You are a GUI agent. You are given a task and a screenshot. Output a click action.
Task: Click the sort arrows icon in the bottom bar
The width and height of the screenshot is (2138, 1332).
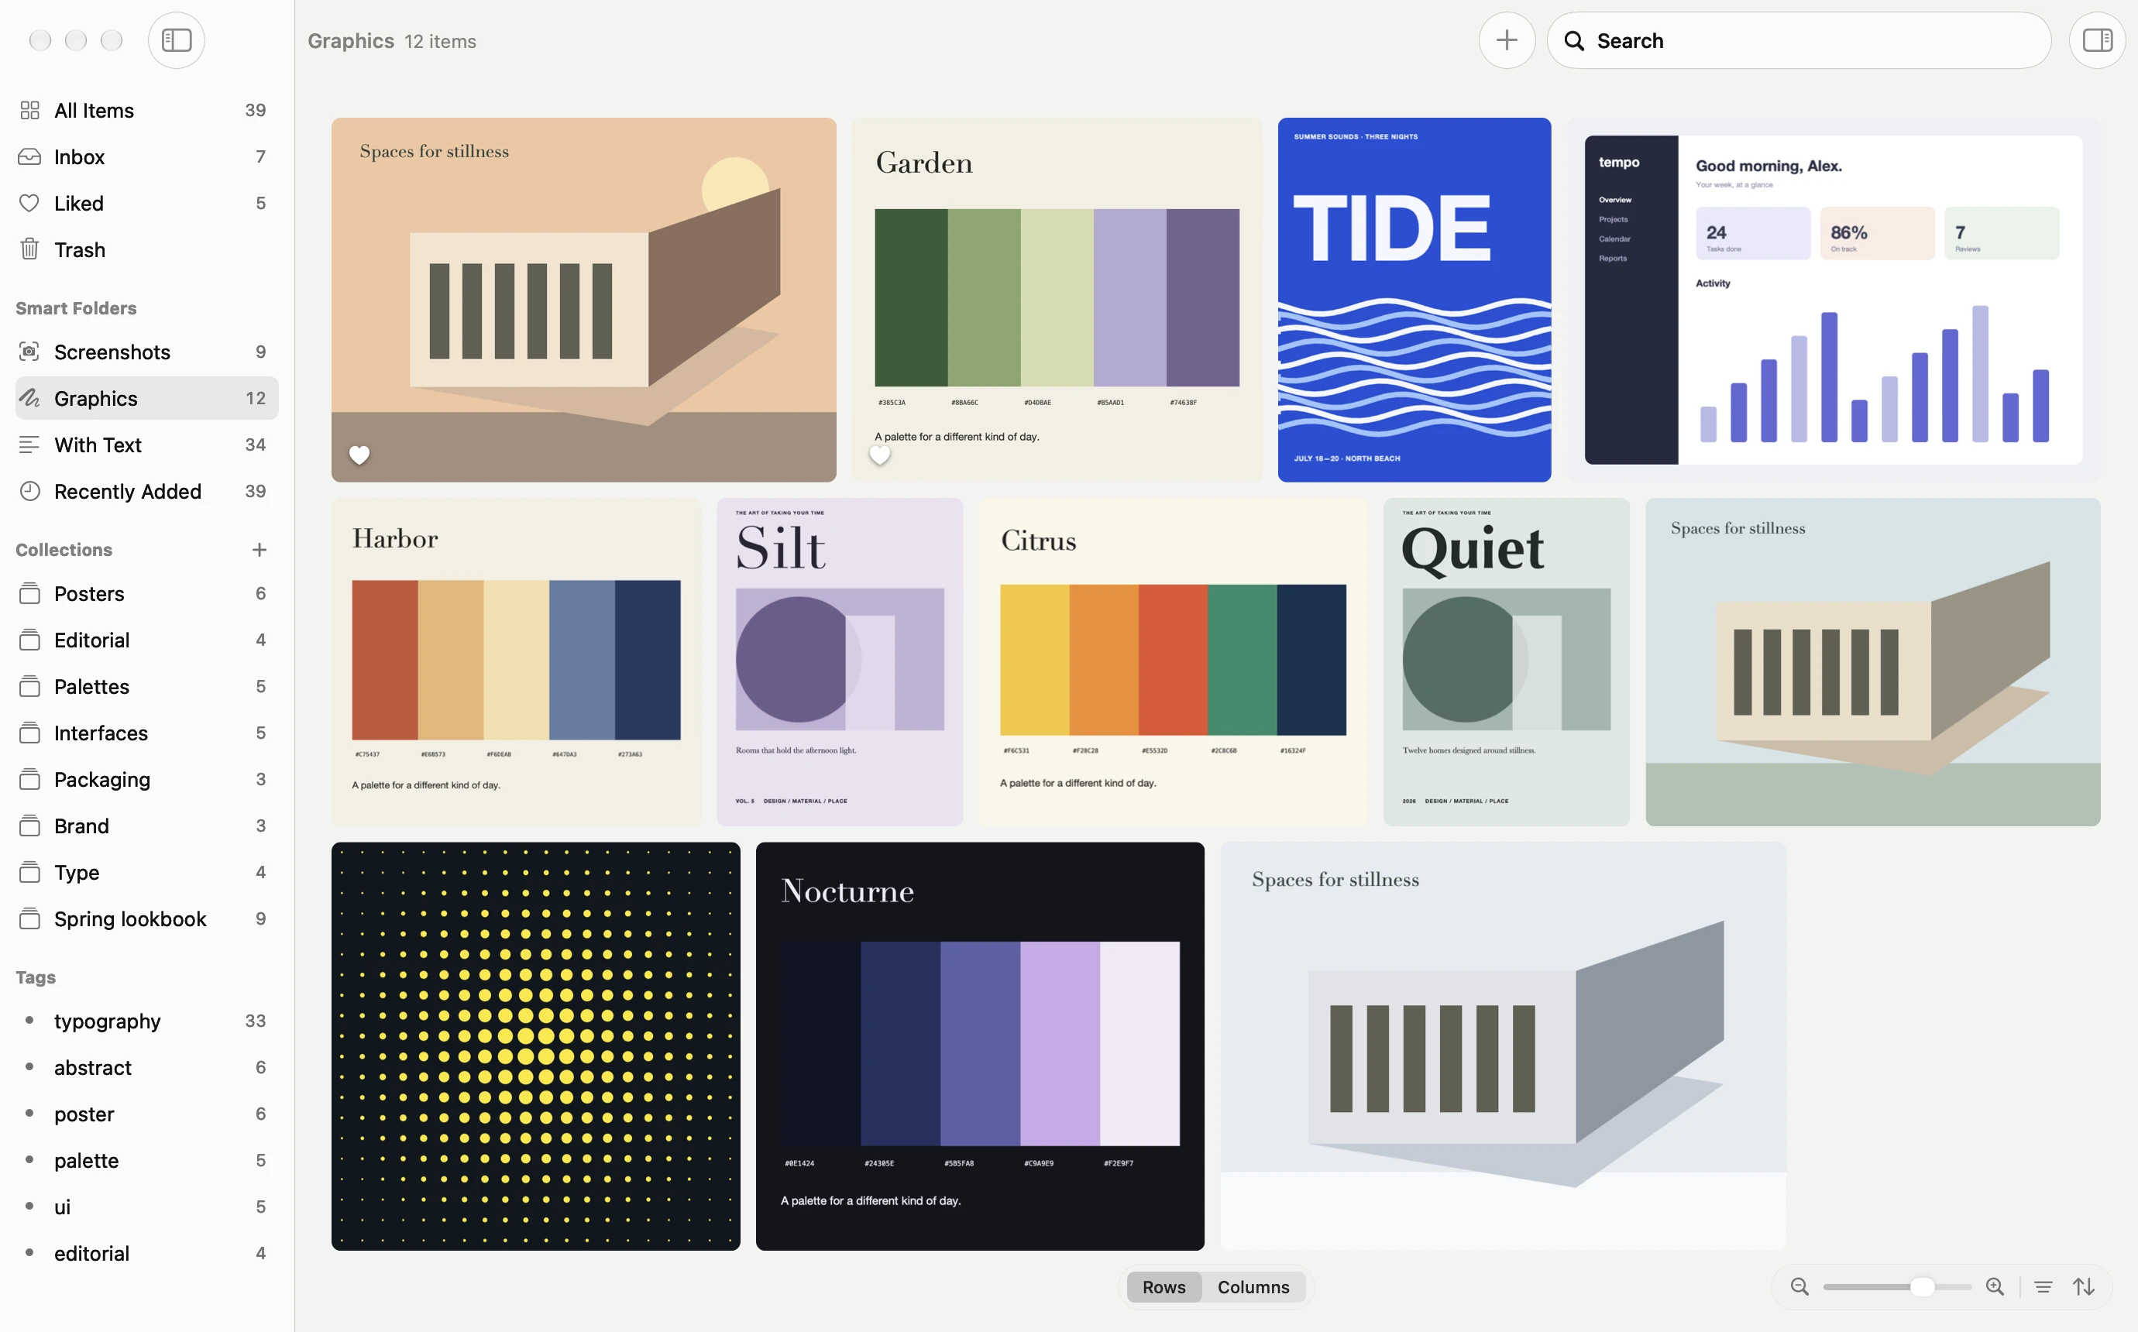click(x=2083, y=1287)
